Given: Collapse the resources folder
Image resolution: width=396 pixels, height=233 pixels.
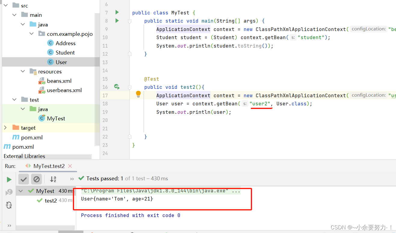Looking at the screenshot, I should point(23,71).
